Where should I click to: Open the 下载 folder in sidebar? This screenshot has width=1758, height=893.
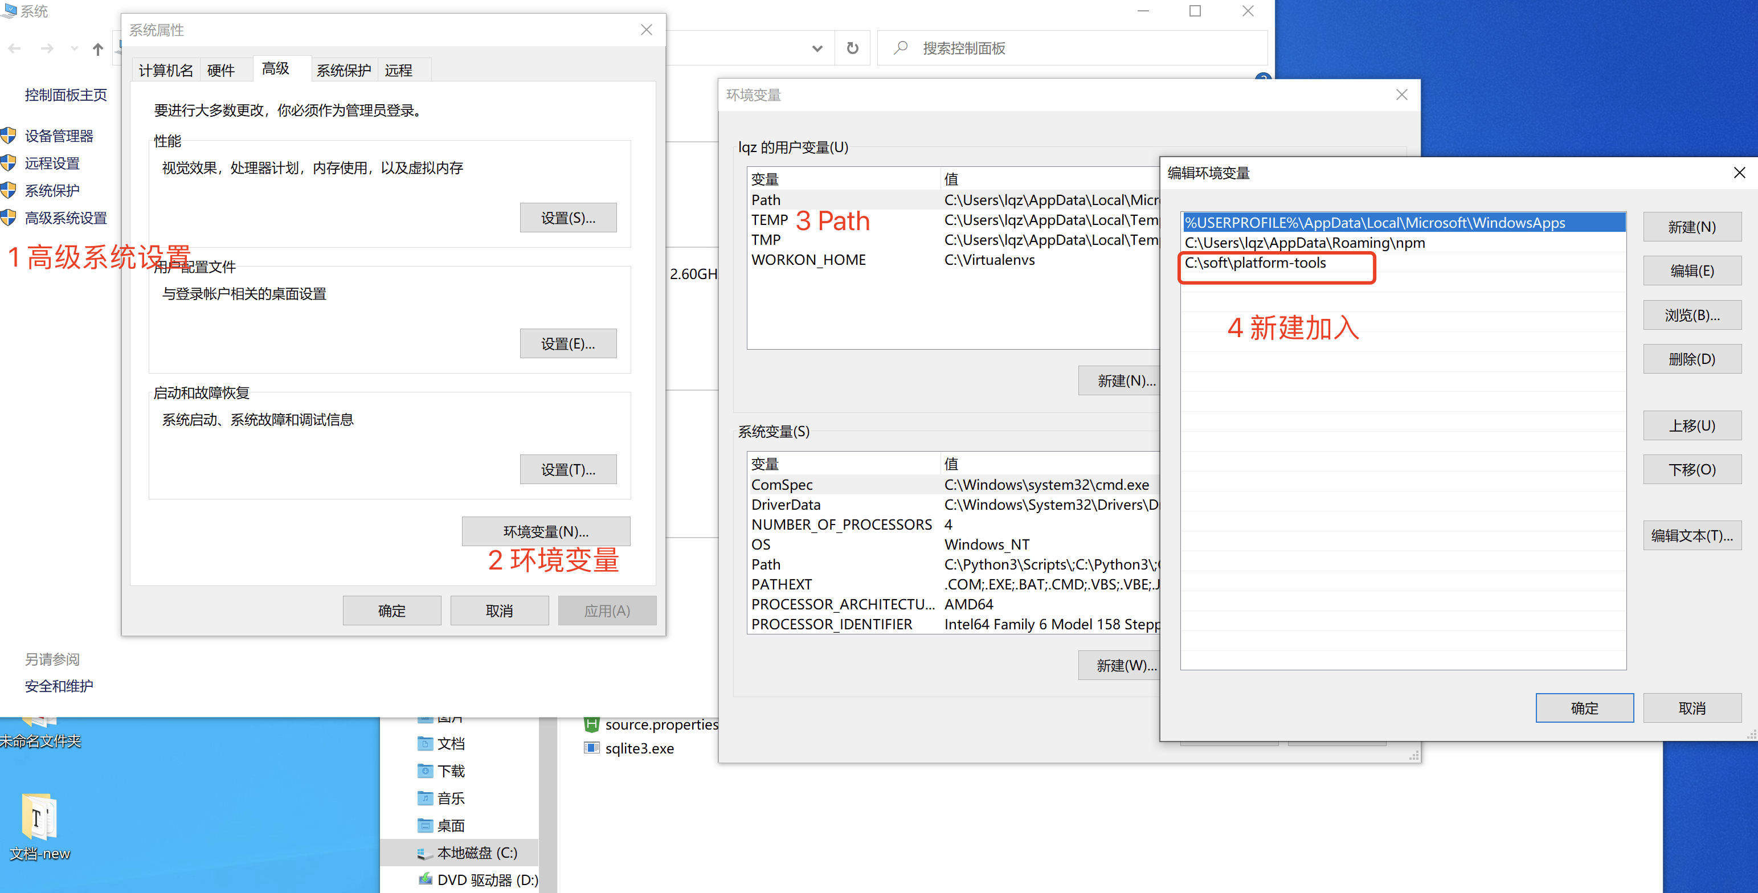449,771
